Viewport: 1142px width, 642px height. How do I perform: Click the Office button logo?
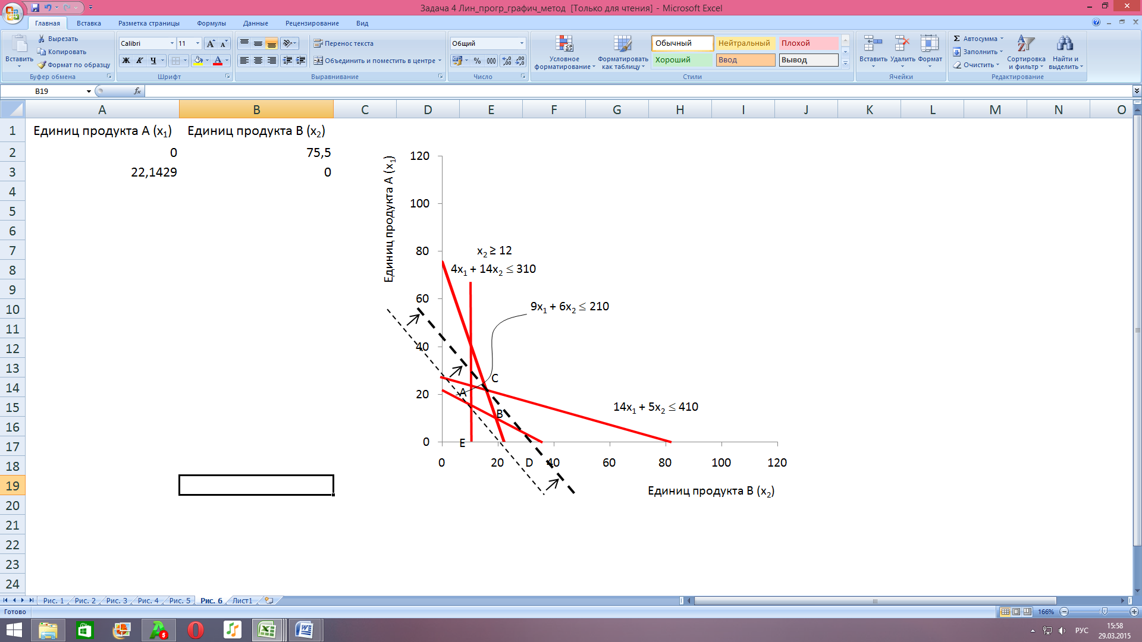click(x=12, y=12)
